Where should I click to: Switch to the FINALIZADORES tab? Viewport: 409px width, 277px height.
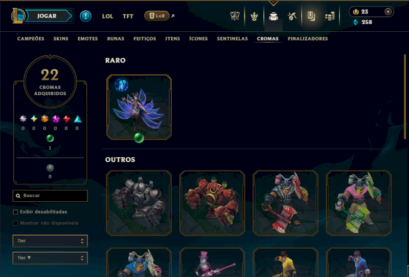point(308,39)
